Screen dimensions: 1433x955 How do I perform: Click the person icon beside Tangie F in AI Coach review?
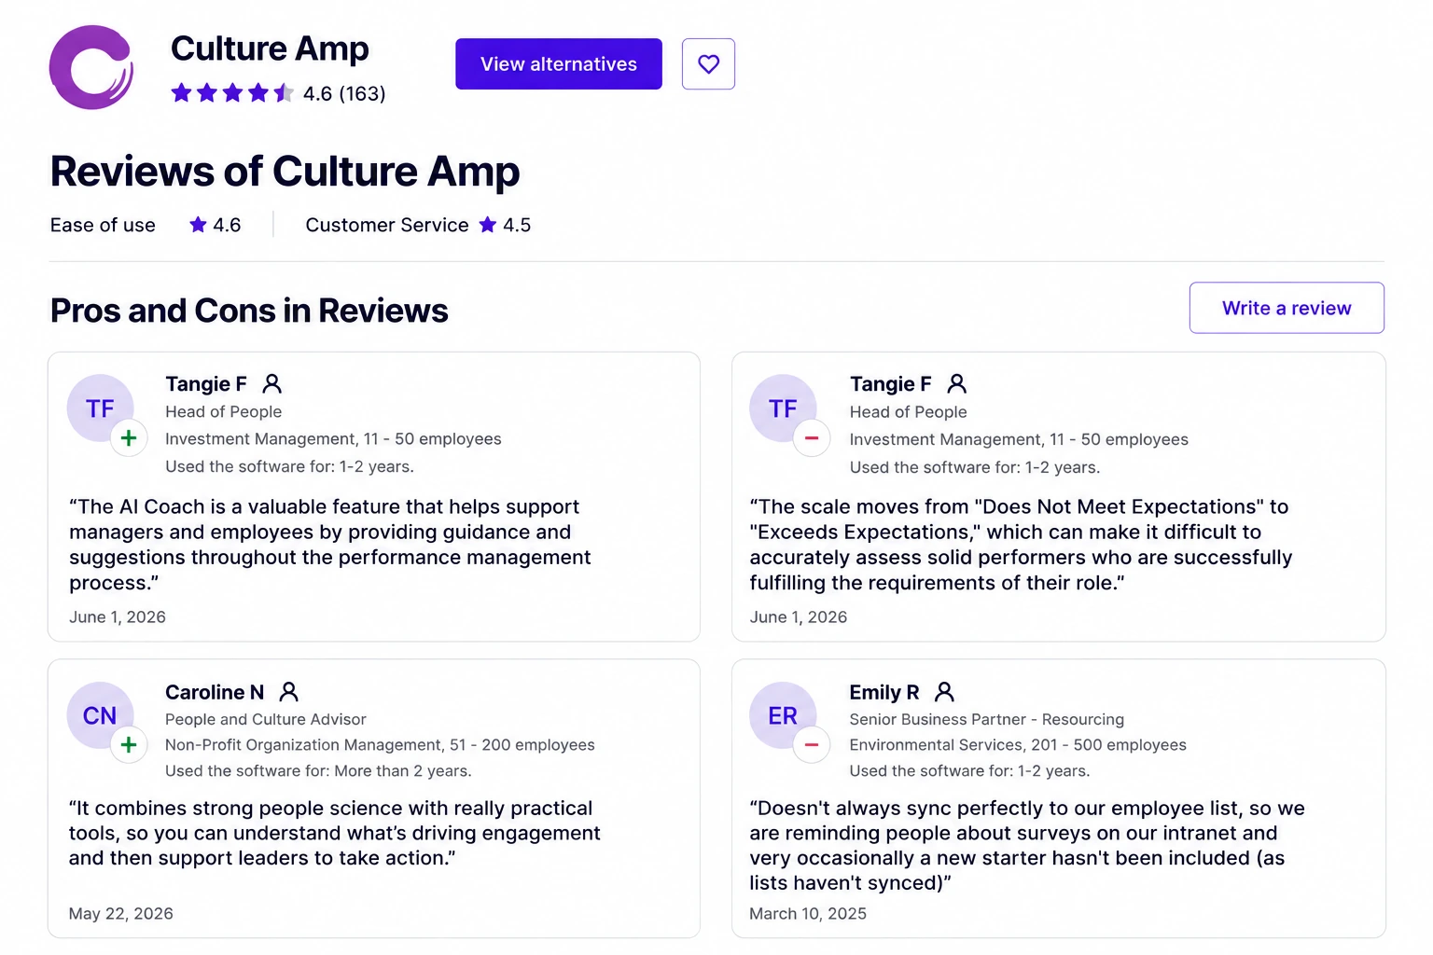tap(271, 383)
